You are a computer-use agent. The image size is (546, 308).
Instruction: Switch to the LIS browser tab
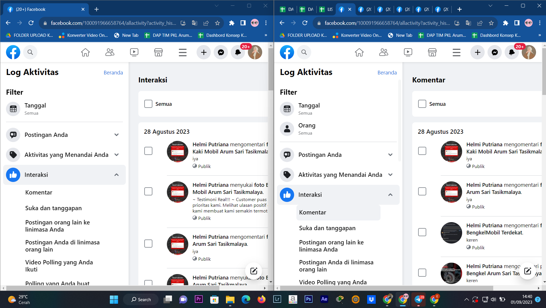[326, 9]
